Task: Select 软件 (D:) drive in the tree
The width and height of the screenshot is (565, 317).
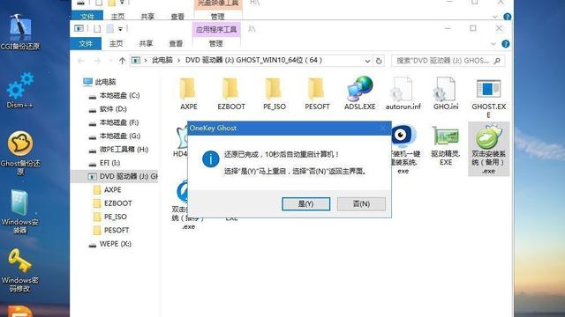Action: 108,109
